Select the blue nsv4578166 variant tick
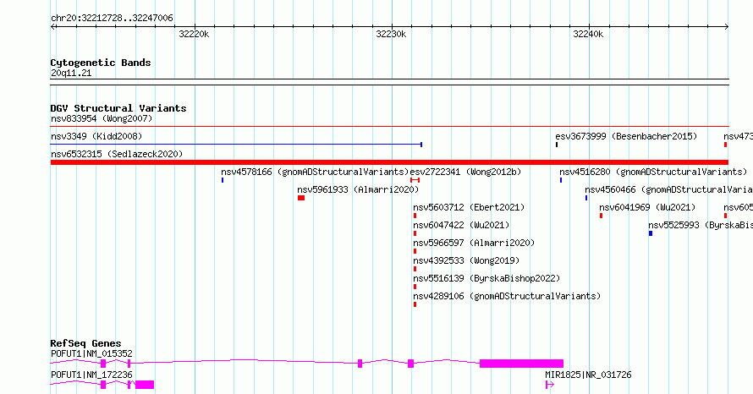The height and width of the screenshot is (394, 753). coord(223,180)
